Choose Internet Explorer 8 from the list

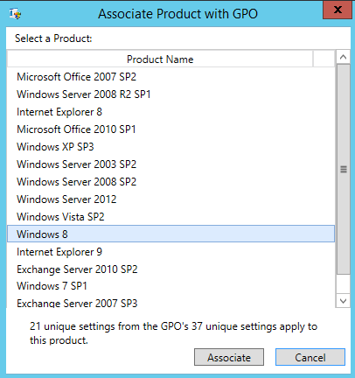click(x=171, y=112)
